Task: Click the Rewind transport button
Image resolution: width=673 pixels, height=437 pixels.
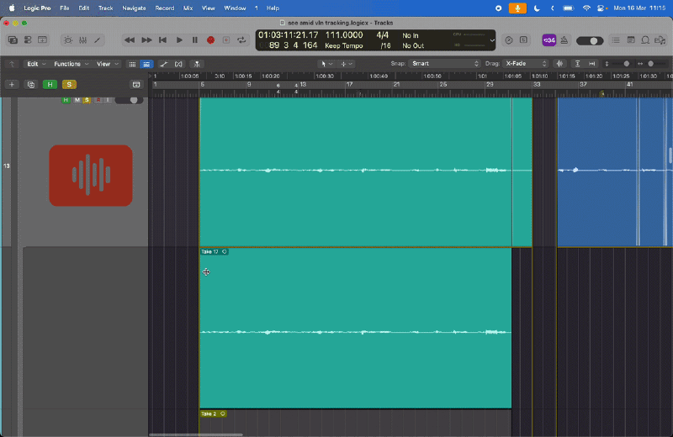Action: click(x=130, y=39)
